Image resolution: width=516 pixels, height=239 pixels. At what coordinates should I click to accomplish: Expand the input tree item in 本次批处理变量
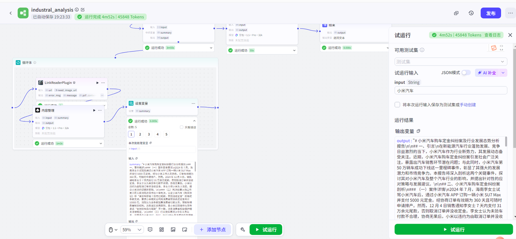click(129, 149)
